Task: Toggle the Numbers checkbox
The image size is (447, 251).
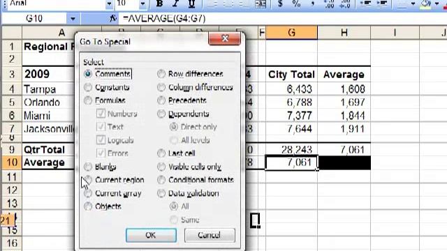Action: tap(101, 114)
